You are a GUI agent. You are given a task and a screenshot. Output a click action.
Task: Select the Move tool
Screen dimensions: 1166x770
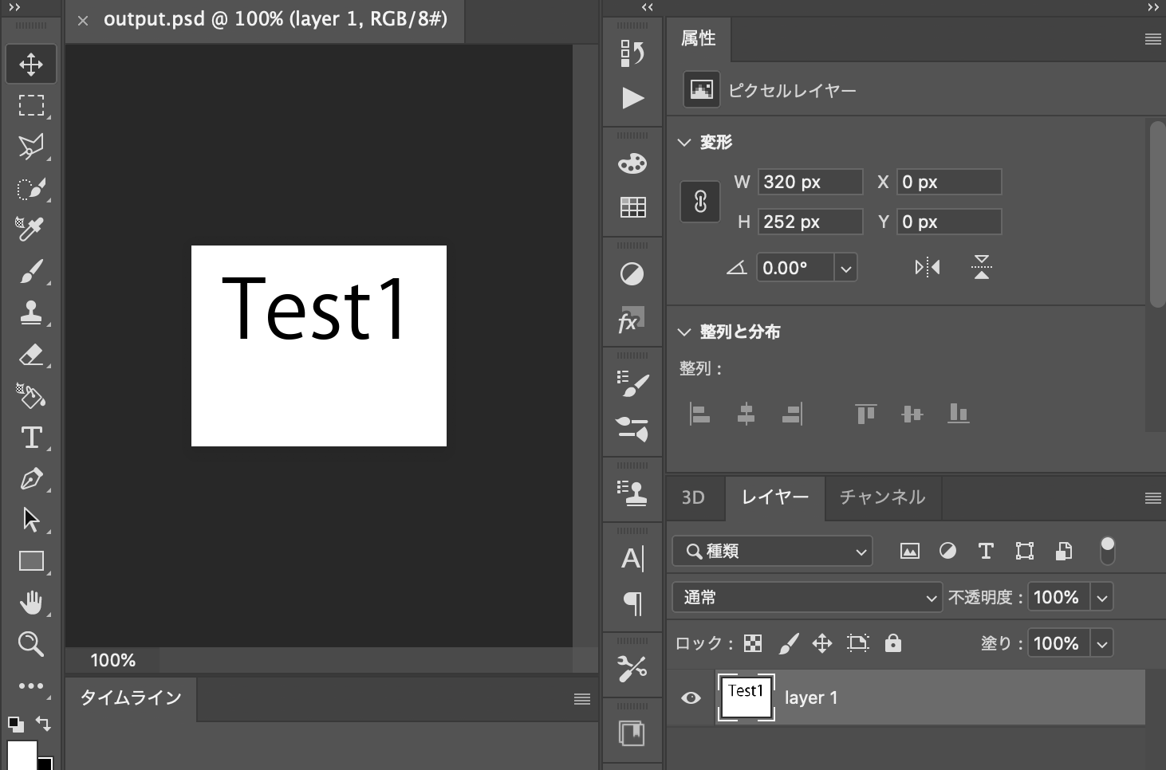click(x=31, y=64)
